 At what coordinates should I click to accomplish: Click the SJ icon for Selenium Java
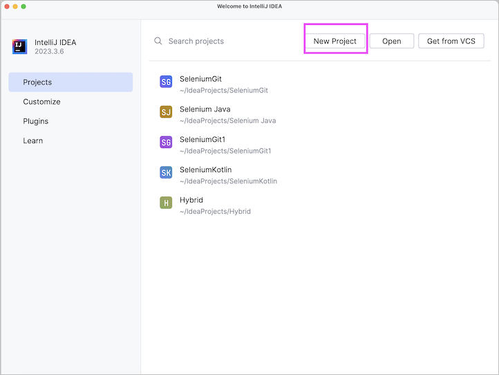pyautogui.click(x=166, y=112)
